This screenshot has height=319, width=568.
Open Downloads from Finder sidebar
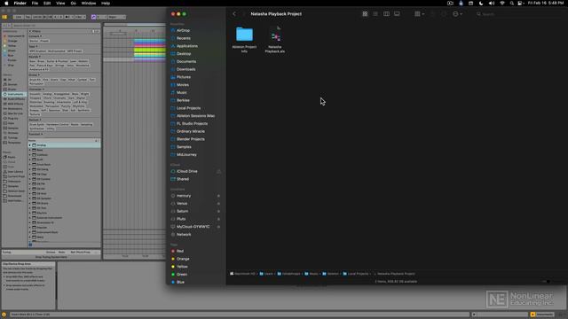[185, 69]
